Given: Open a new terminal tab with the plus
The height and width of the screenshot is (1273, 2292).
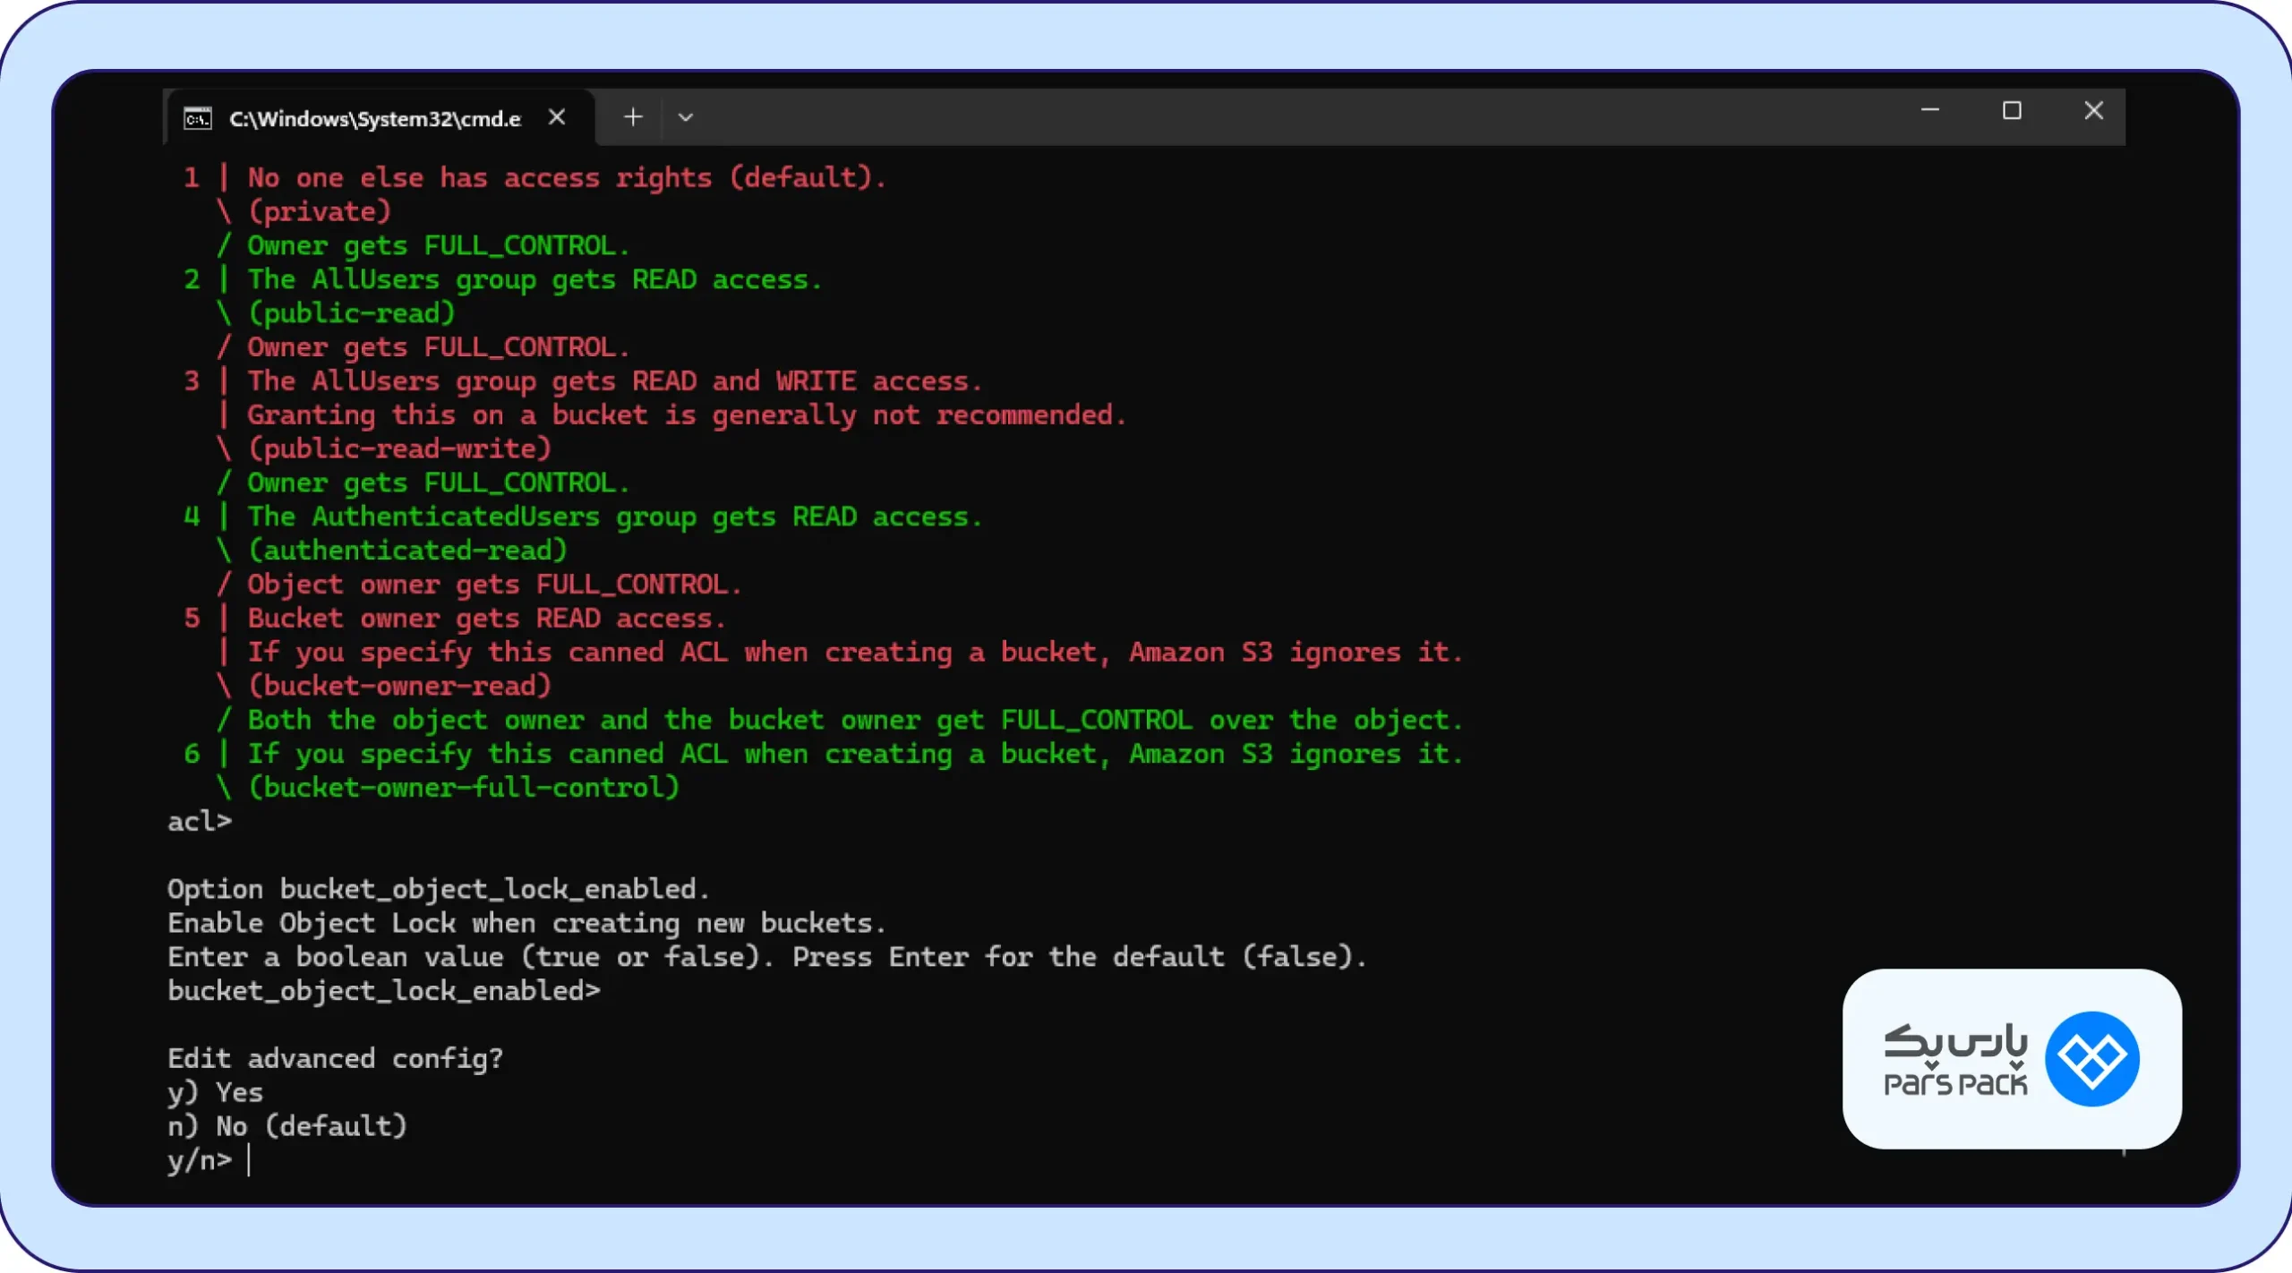Looking at the screenshot, I should (633, 117).
